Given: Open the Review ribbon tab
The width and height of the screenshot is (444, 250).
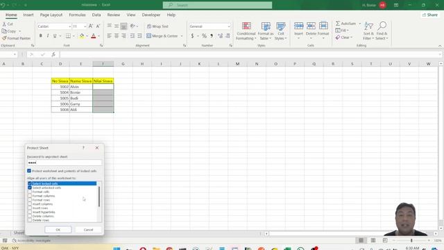Looking at the screenshot, I should pos(114,15).
